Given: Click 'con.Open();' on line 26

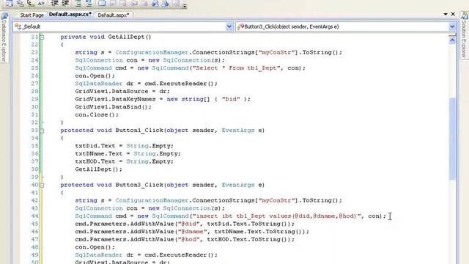Looking at the screenshot, I should pyautogui.click(x=95, y=76).
